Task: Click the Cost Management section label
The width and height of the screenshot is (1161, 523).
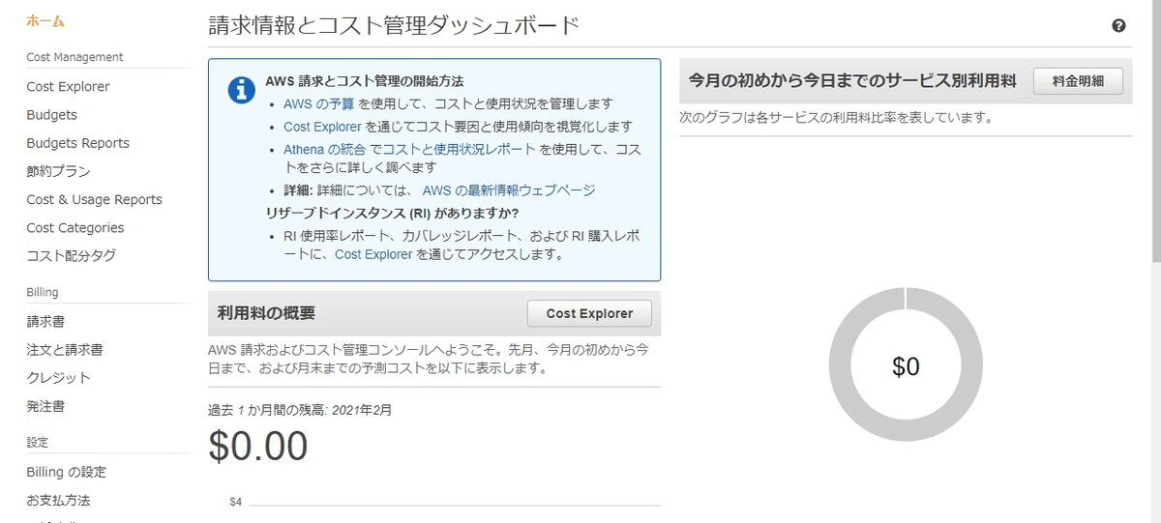Action: point(74,57)
